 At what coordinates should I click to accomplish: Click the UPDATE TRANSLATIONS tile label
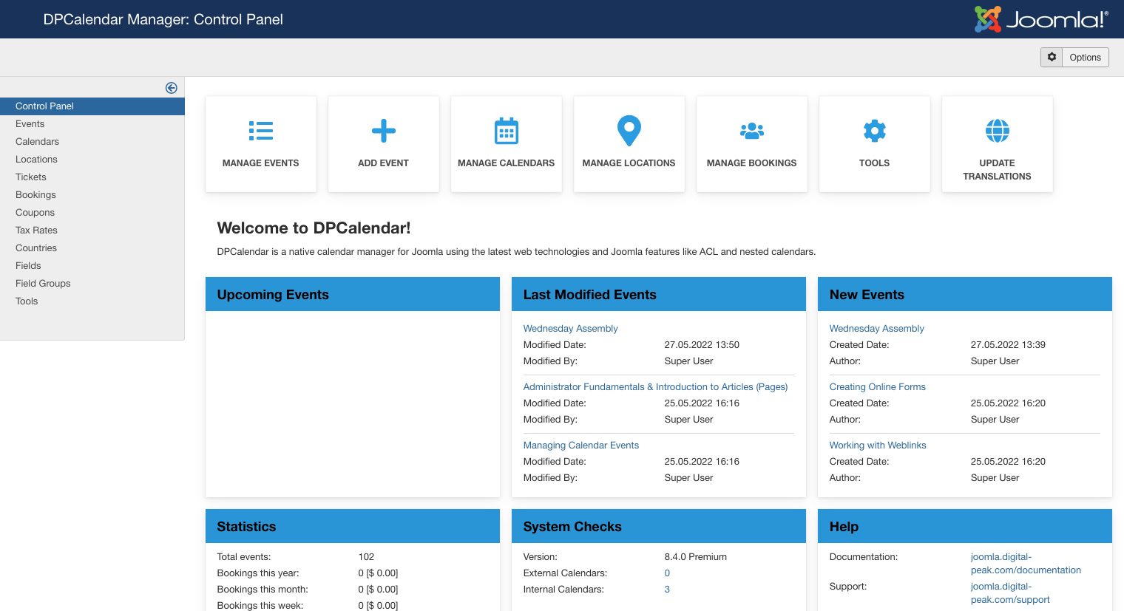click(997, 170)
